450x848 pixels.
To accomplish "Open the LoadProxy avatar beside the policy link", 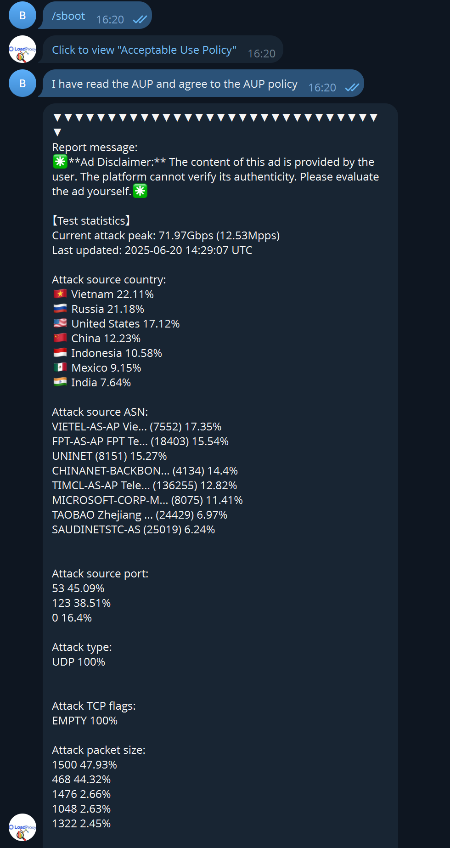I will [x=22, y=49].
